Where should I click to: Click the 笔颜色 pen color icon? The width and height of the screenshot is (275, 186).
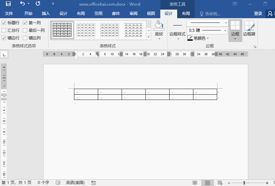190,38
